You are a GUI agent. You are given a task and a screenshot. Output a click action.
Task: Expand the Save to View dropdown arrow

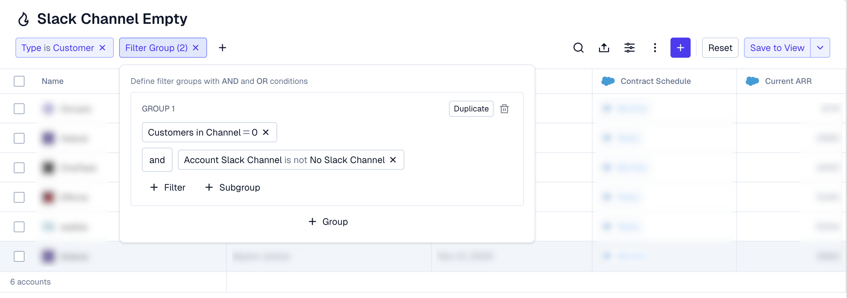(x=820, y=48)
